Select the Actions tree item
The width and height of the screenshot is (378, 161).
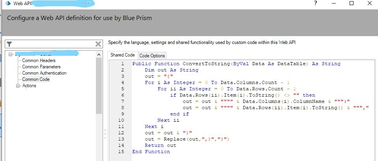(x=30, y=86)
